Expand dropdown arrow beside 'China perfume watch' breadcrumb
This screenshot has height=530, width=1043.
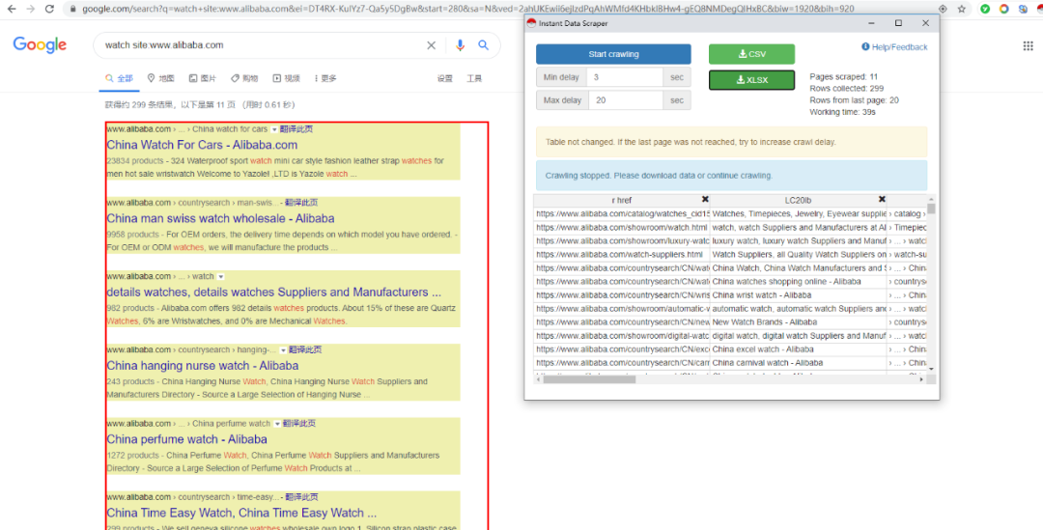(x=277, y=424)
